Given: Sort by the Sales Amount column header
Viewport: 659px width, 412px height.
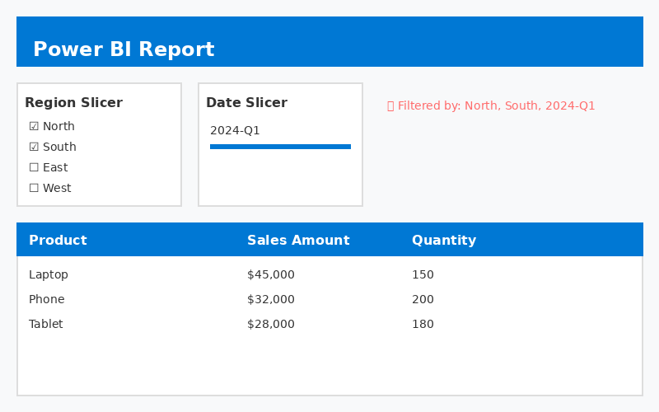Looking at the screenshot, I should point(298,241).
